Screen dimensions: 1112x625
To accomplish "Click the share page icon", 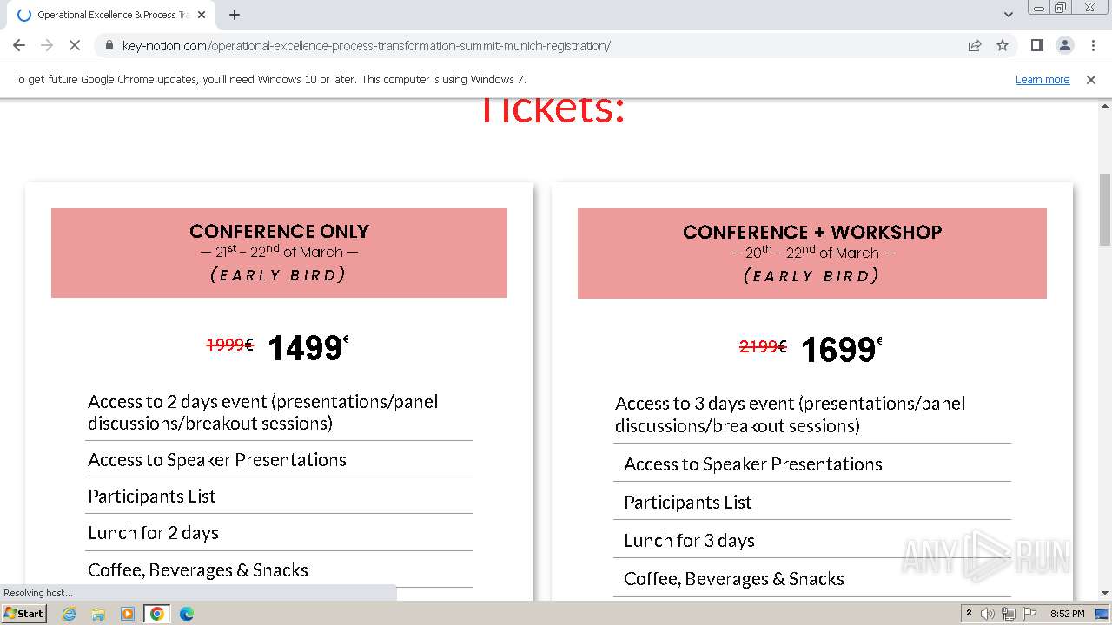I will coord(975,45).
